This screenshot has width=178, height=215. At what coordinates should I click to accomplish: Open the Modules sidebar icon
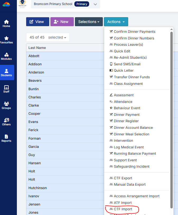coord(6,56)
